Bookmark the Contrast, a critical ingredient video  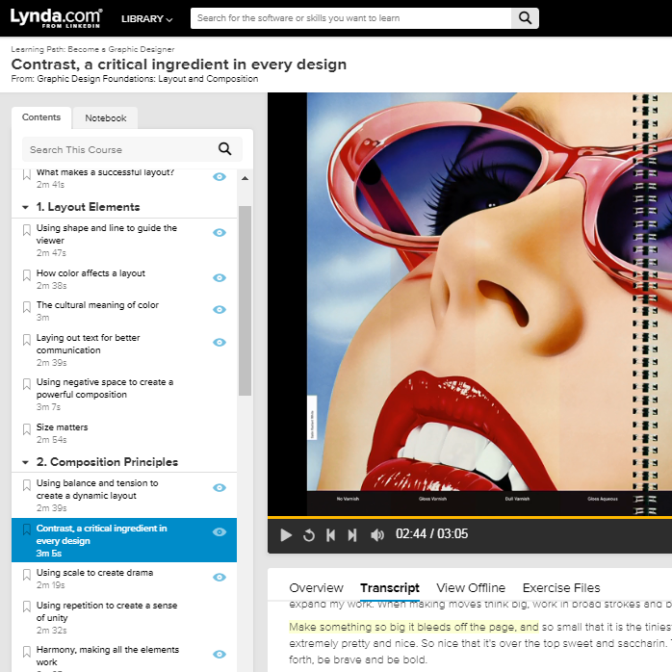[x=27, y=530]
